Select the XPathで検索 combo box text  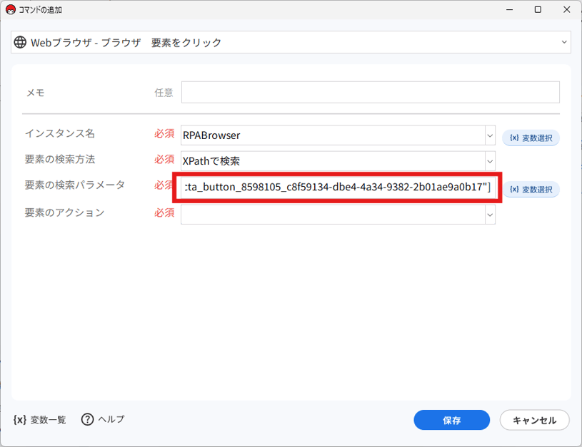332,160
